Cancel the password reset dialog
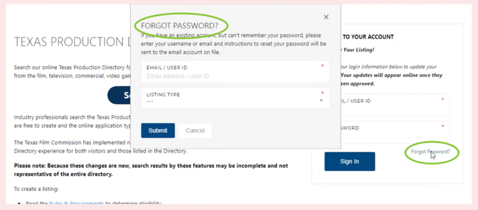Viewport: 478px width, 210px height. 195,131
